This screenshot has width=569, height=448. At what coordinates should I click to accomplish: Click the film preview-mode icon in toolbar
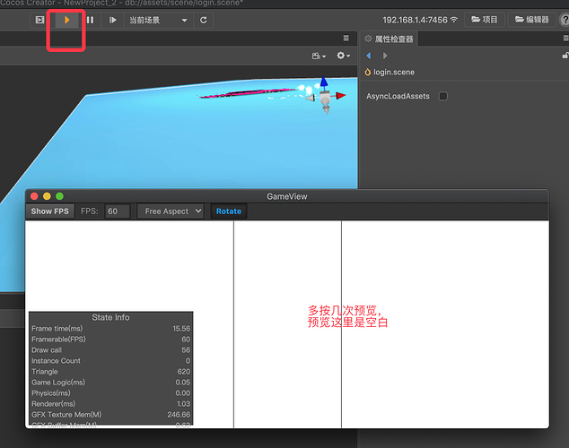39,20
